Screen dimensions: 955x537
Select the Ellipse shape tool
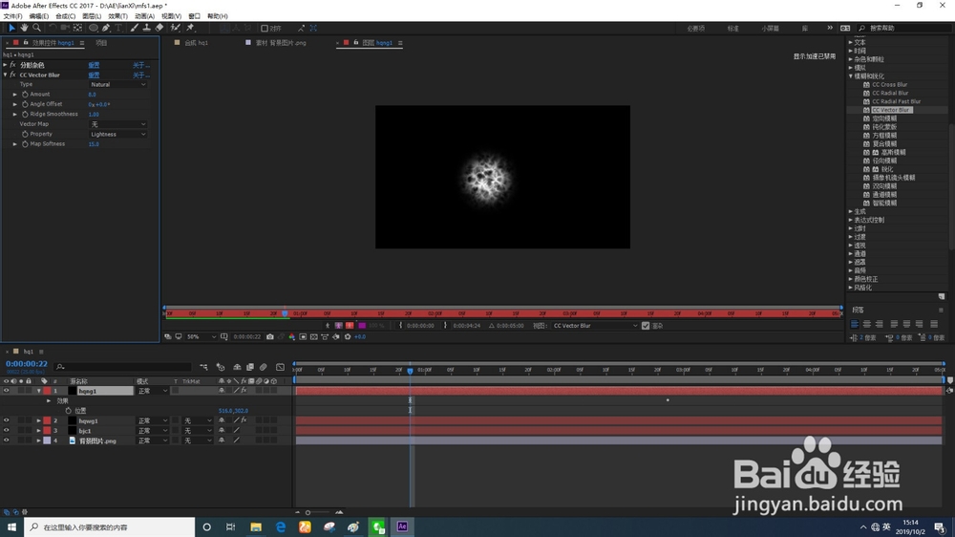(94, 28)
